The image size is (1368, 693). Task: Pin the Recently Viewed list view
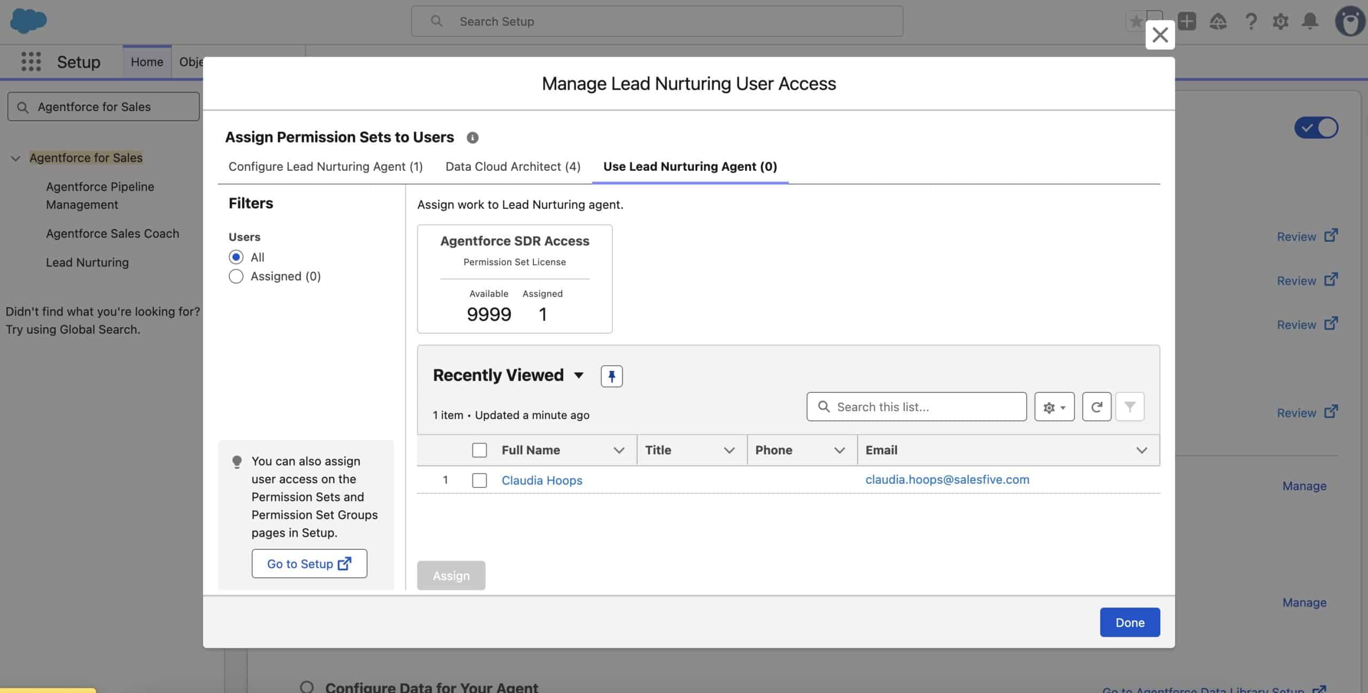(x=611, y=376)
